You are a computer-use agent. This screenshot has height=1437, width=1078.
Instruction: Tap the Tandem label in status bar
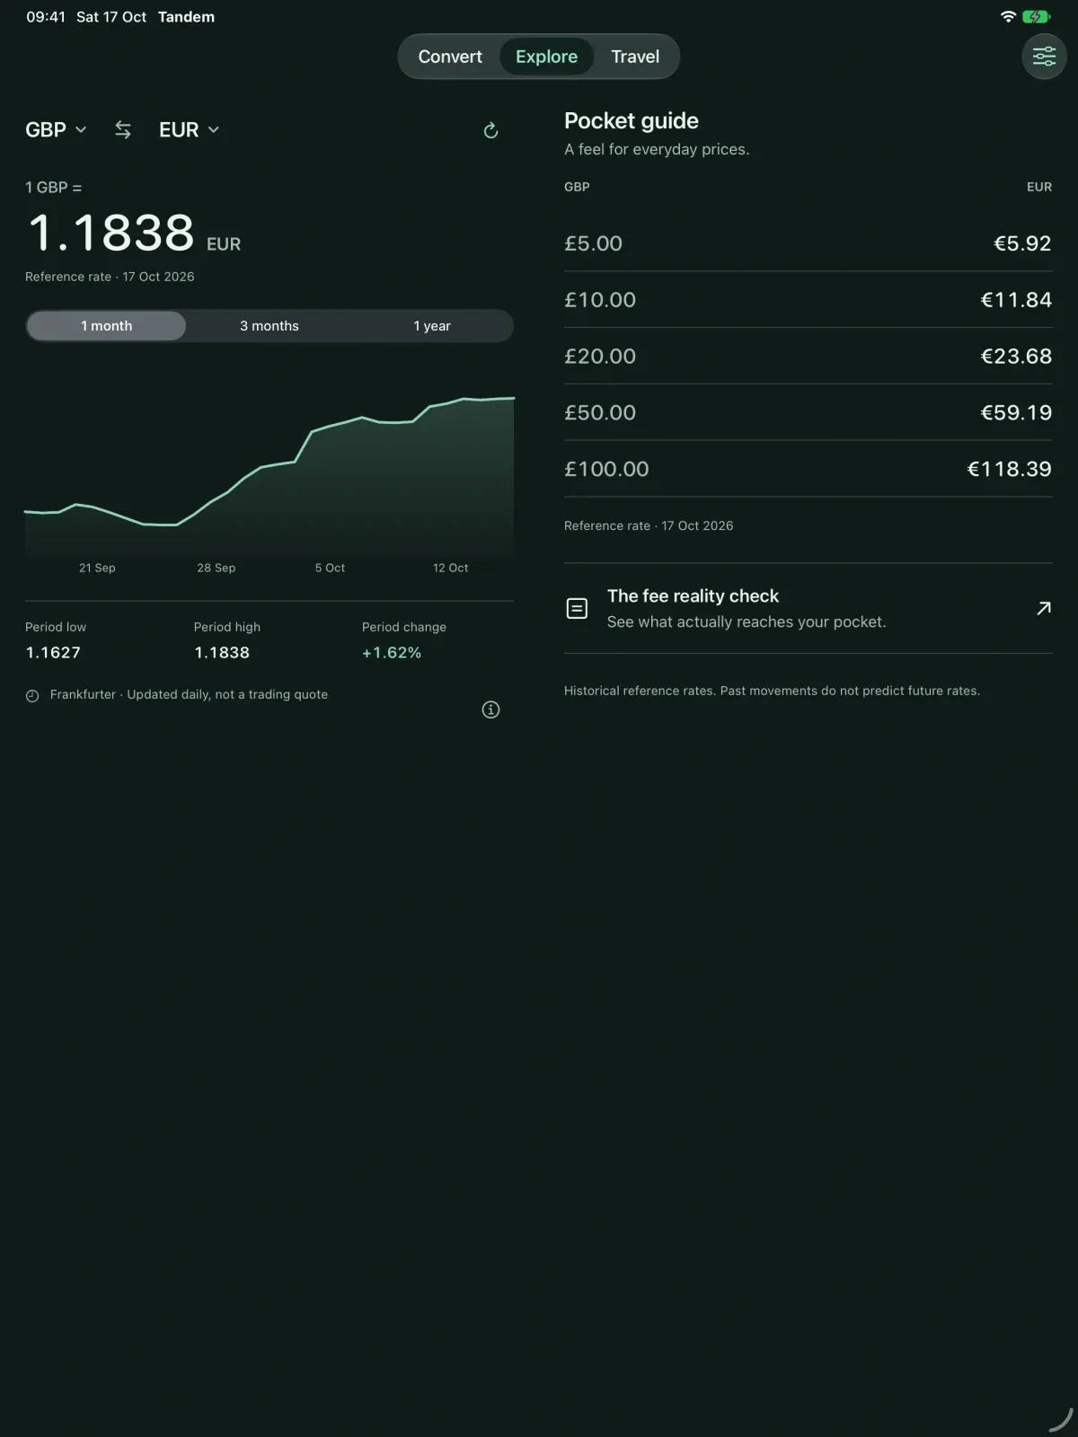(186, 16)
